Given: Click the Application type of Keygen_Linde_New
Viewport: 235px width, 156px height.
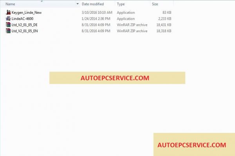Looking at the screenshot, I should (x=126, y=13).
